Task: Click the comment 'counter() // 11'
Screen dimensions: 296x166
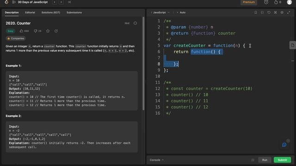Action: [x=189, y=101]
